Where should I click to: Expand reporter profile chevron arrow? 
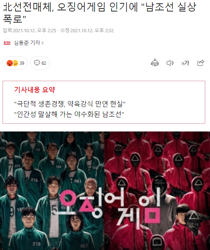pos(43,43)
